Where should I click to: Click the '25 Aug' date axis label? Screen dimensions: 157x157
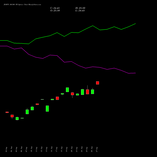tap(87, 149)
